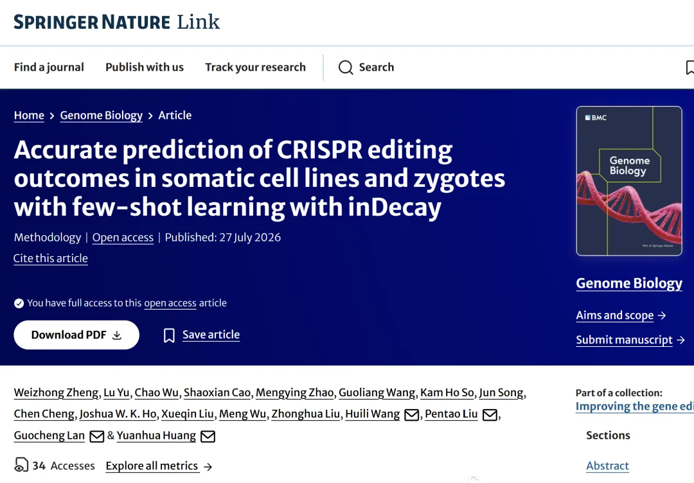
Task: Click the Genome Biology journal cover thumbnail
Action: 629,181
